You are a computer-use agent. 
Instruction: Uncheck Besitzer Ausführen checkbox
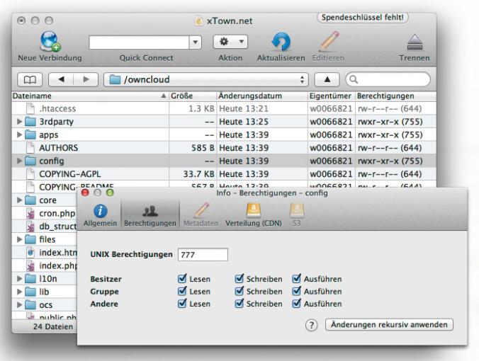[x=296, y=279]
